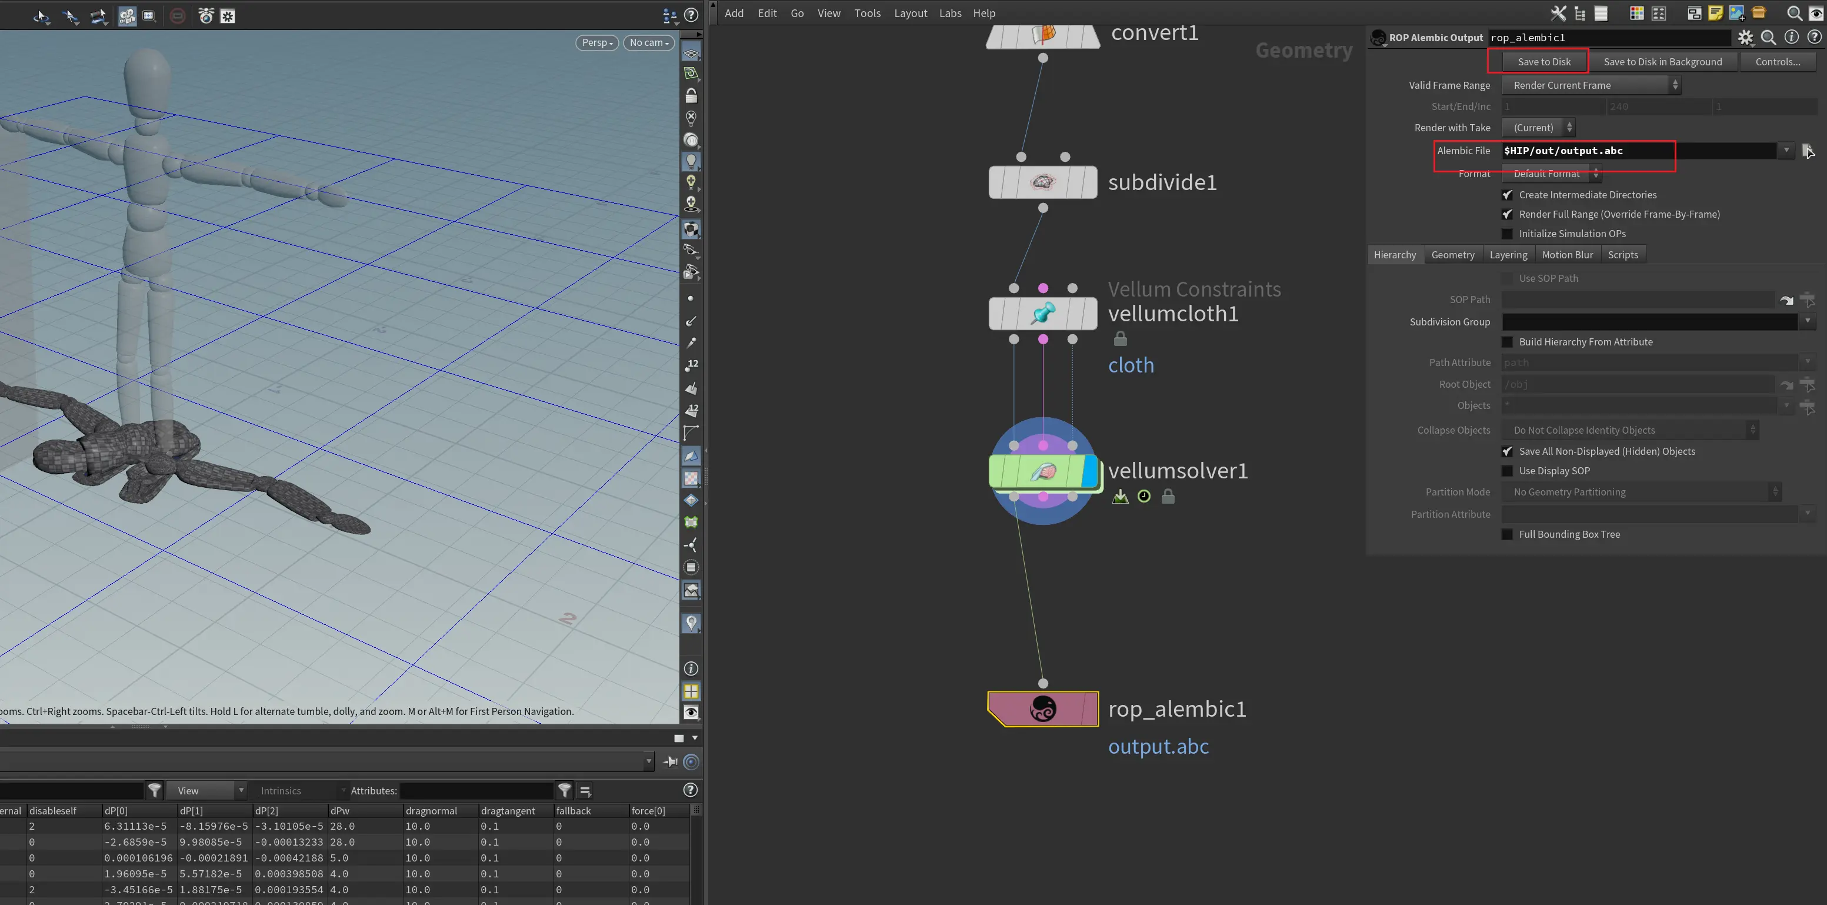Open parameter panel gear menu

pyautogui.click(x=1745, y=38)
